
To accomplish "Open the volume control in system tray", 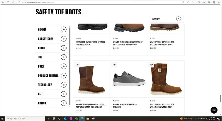I will point(204,119).
